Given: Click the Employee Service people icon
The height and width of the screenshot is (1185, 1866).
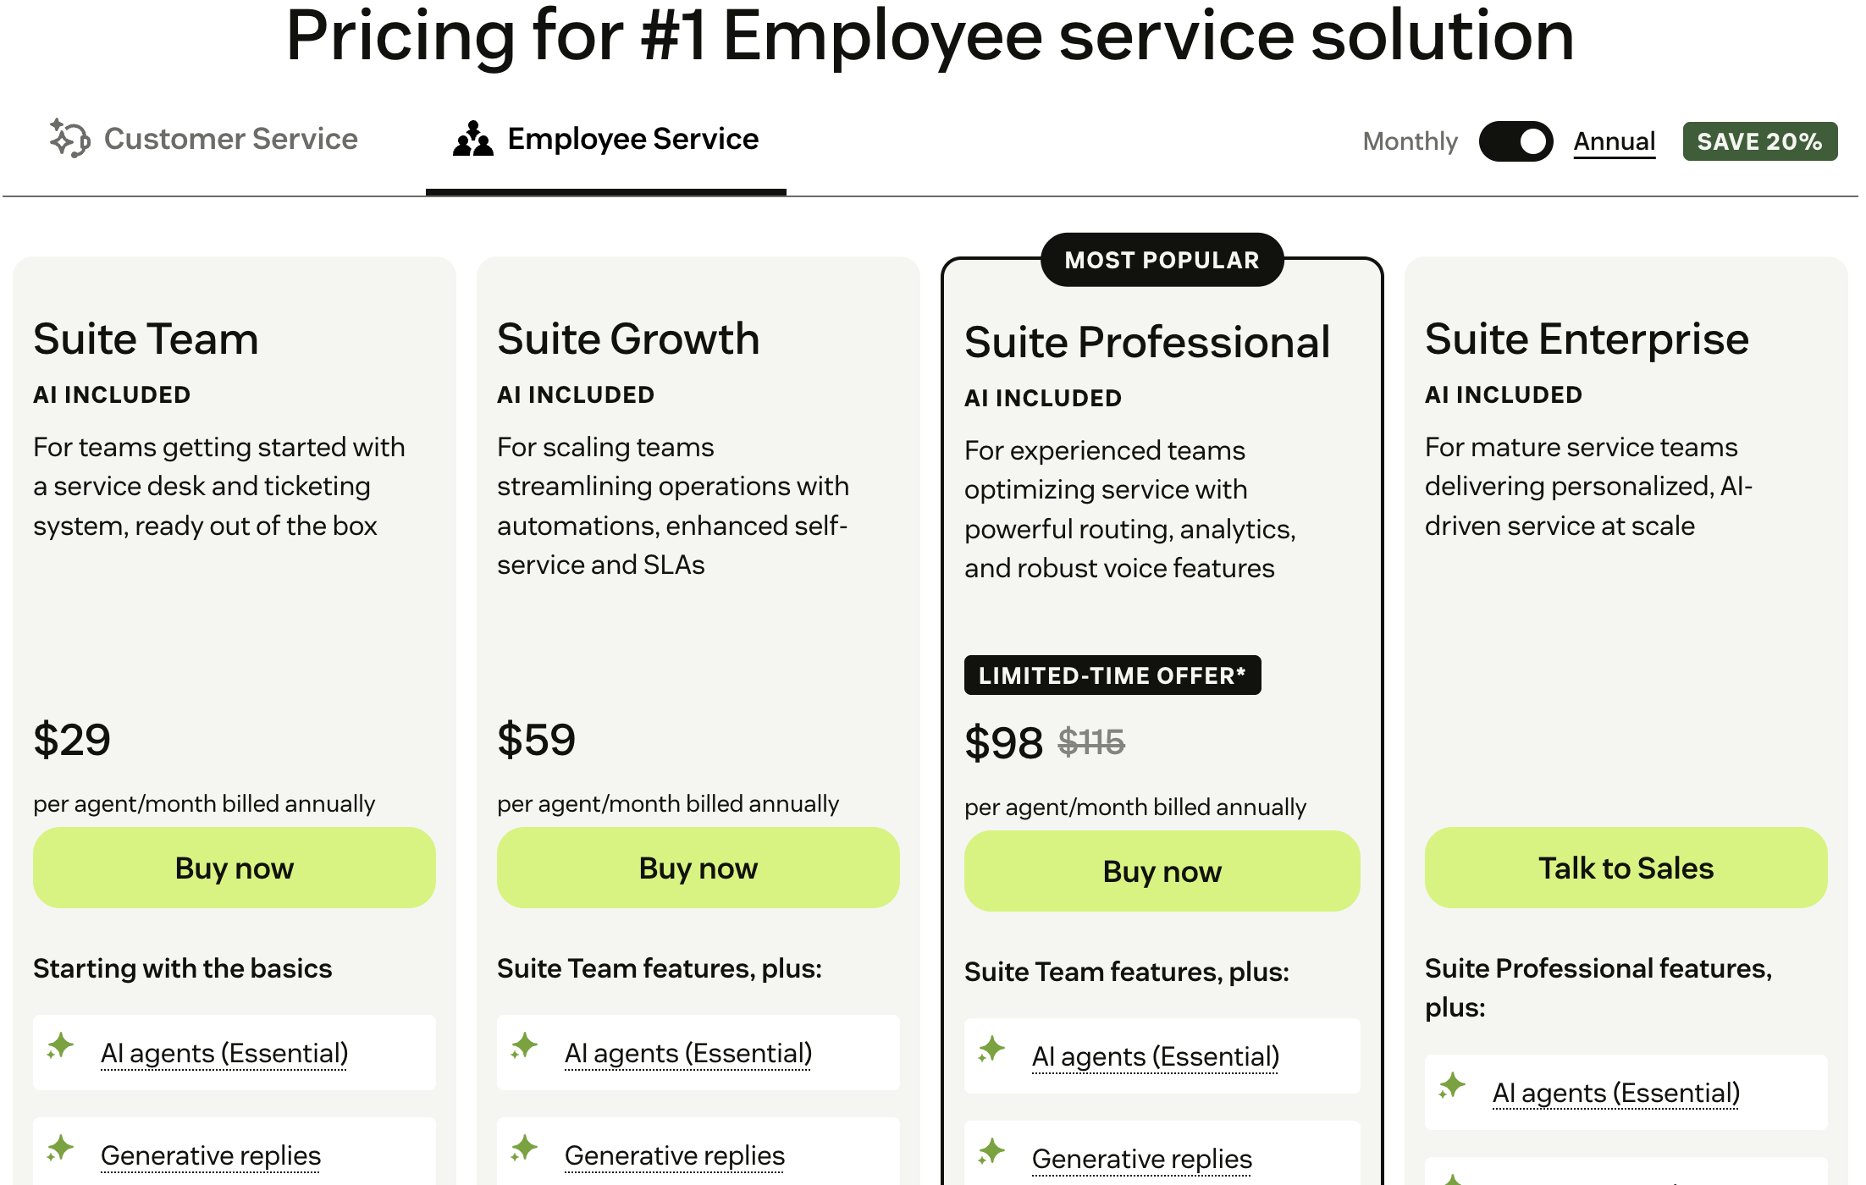Looking at the screenshot, I should pyautogui.click(x=472, y=139).
